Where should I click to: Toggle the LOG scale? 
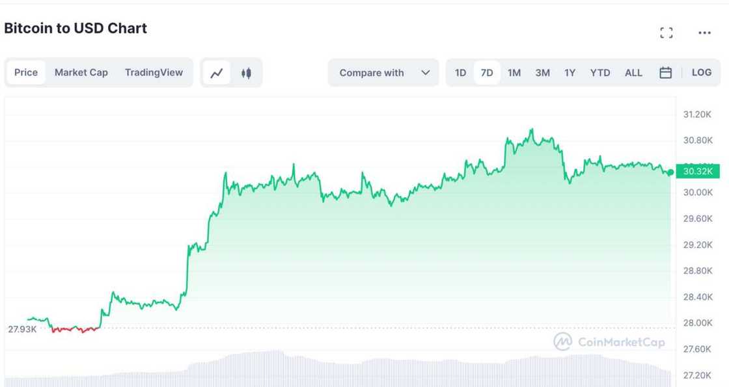pyautogui.click(x=702, y=73)
